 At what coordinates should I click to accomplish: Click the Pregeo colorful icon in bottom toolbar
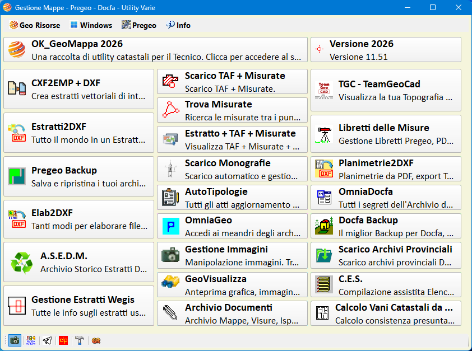31,340
